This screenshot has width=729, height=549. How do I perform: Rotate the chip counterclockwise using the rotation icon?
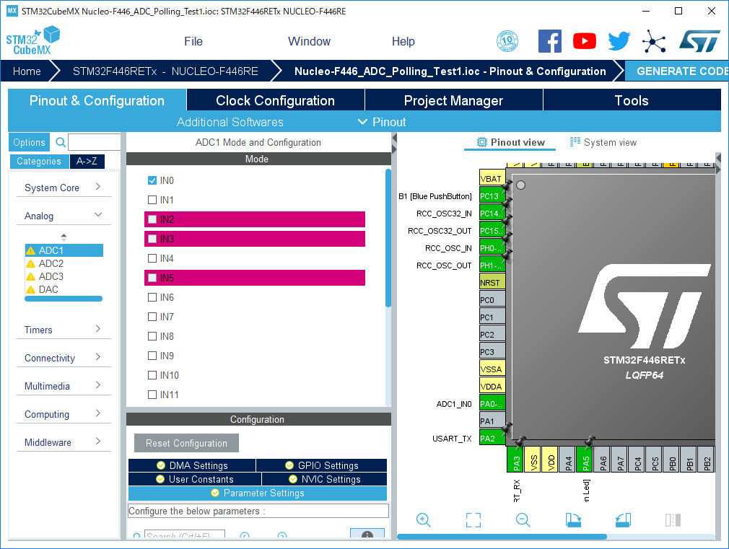coord(622,519)
